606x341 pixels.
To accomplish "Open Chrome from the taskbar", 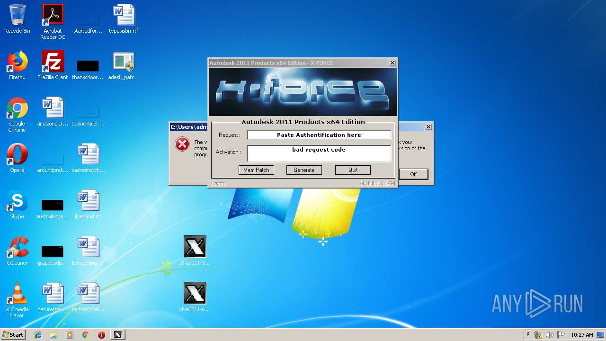I will (86, 335).
